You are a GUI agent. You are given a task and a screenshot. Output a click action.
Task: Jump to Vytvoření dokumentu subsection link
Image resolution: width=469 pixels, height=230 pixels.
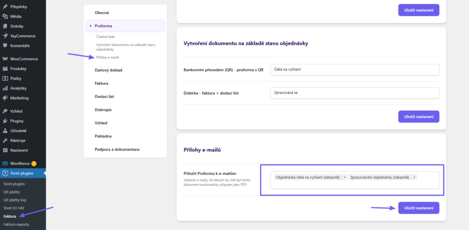pyautogui.click(x=125, y=47)
